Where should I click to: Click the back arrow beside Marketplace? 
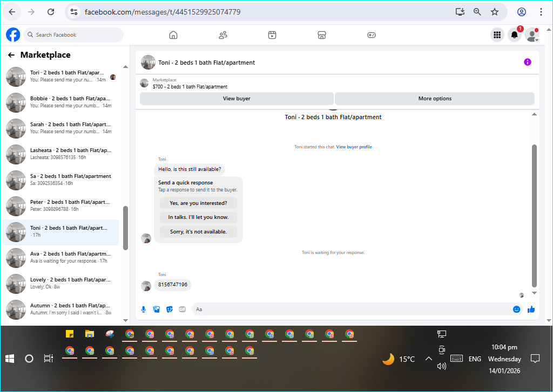pos(11,55)
